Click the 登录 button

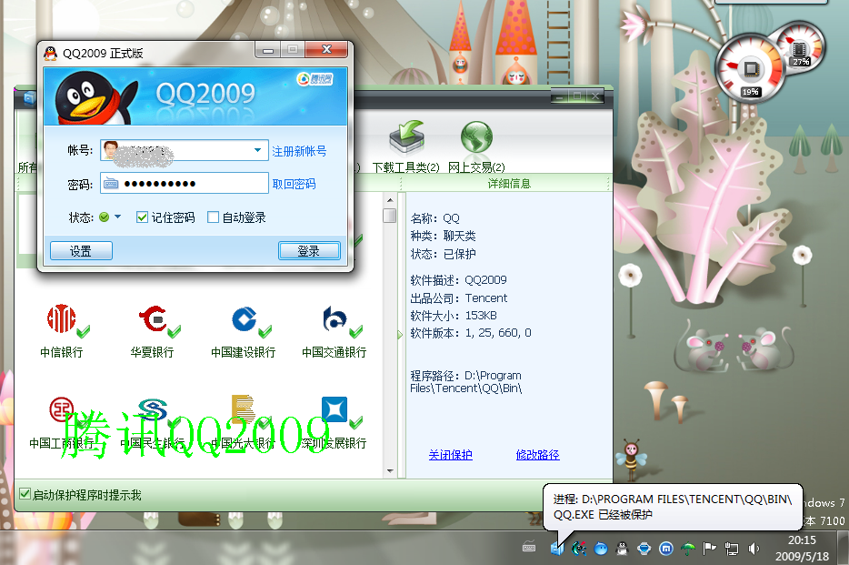click(x=309, y=251)
